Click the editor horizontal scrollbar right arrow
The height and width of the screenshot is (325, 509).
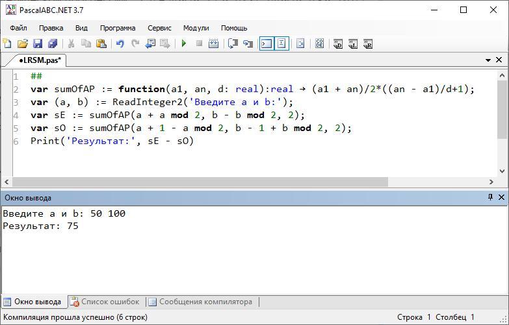491,182
